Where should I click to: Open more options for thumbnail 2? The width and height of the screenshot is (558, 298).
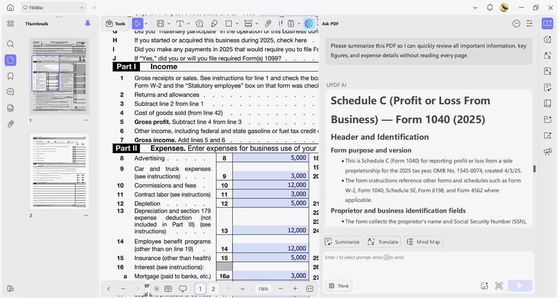tap(85, 215)
